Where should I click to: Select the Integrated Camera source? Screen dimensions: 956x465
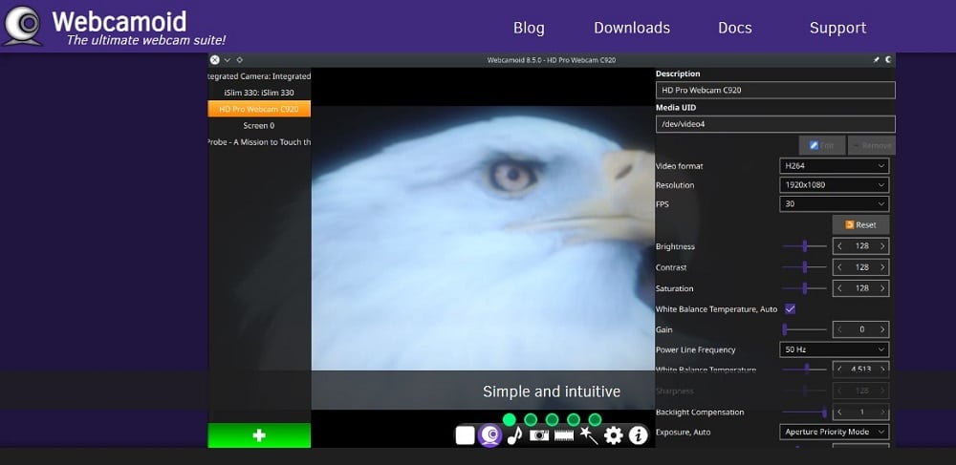pos(259,76)
